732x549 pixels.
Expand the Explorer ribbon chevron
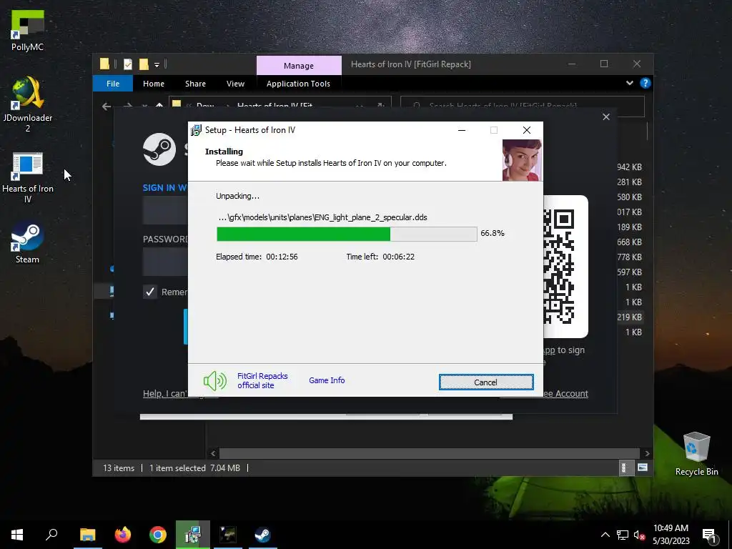point(629,83)
